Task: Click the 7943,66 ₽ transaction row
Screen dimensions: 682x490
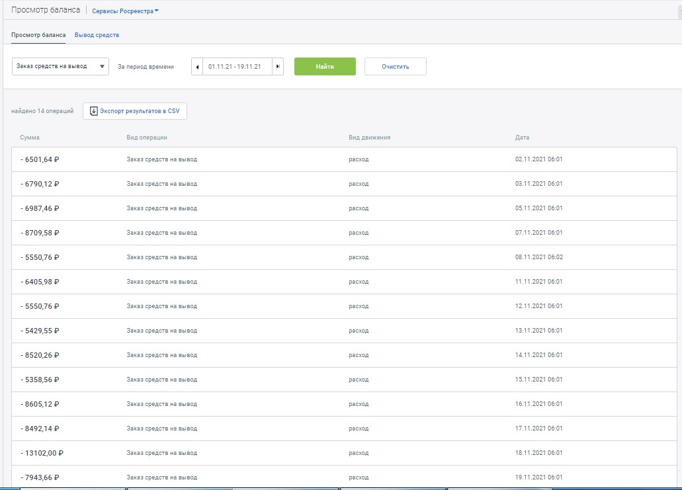Action: coord(344,477)
